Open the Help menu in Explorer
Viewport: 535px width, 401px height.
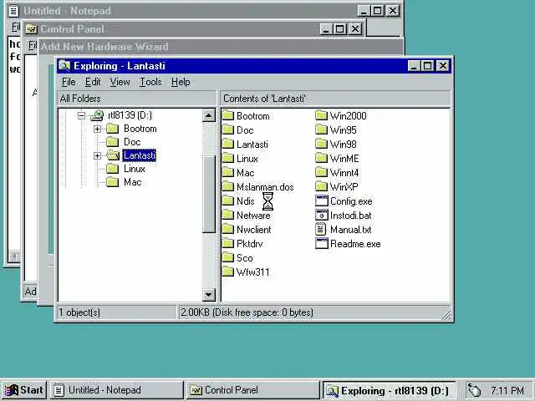[181, 82]
